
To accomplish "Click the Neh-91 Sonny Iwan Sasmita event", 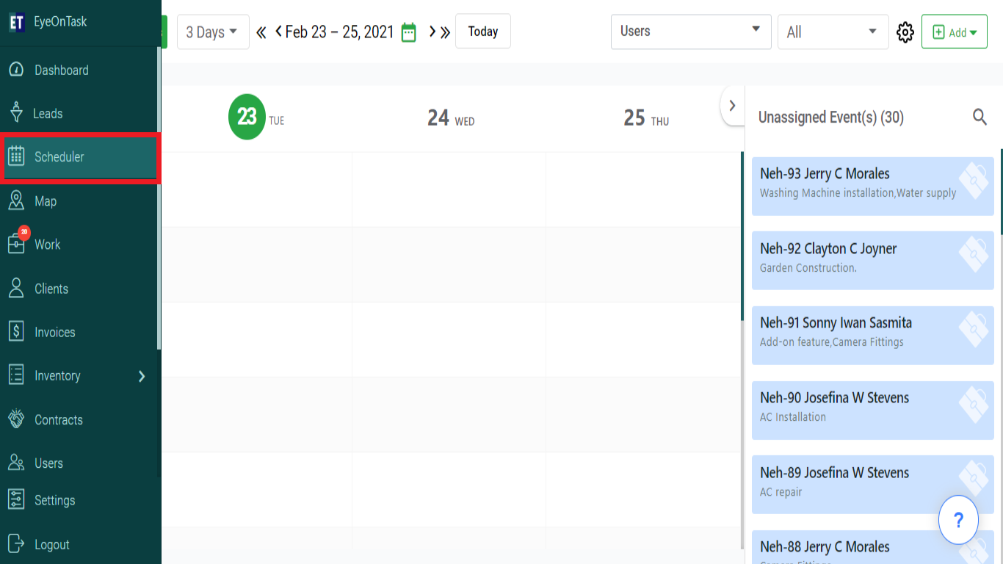I will click(873, 336).
